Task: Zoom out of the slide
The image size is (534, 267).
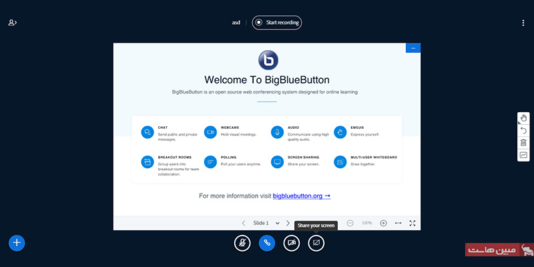Action: (350, 223)
